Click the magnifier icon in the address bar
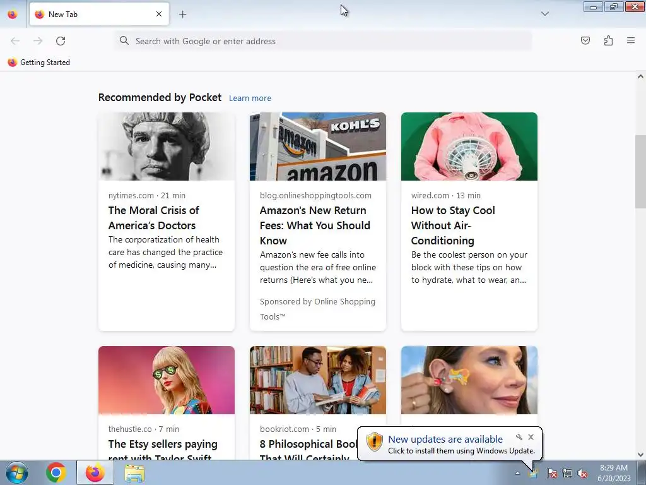 124,40
